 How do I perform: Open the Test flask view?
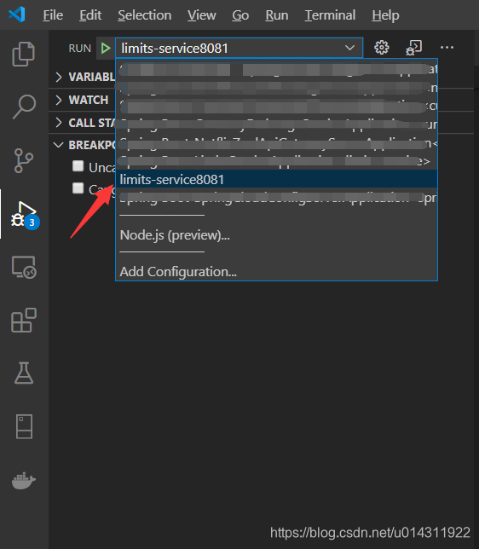(x=24, y=373)
